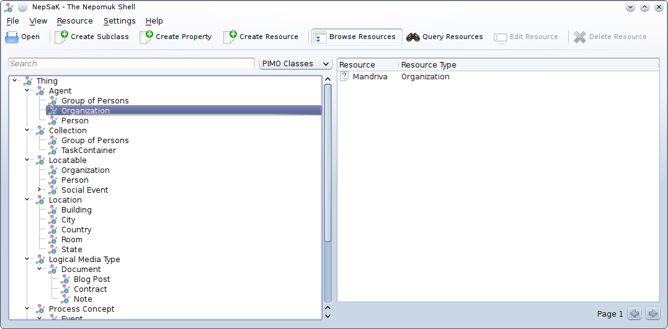
Task: Go to next page arrow
Action: click(652, 314)
